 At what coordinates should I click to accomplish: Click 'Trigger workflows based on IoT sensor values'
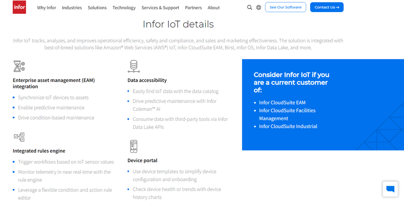[66, 162]
